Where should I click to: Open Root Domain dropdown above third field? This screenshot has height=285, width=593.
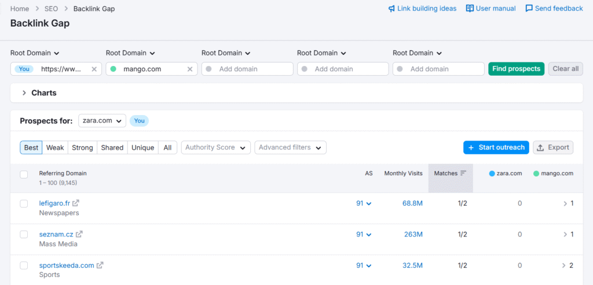tap(226, 53)
